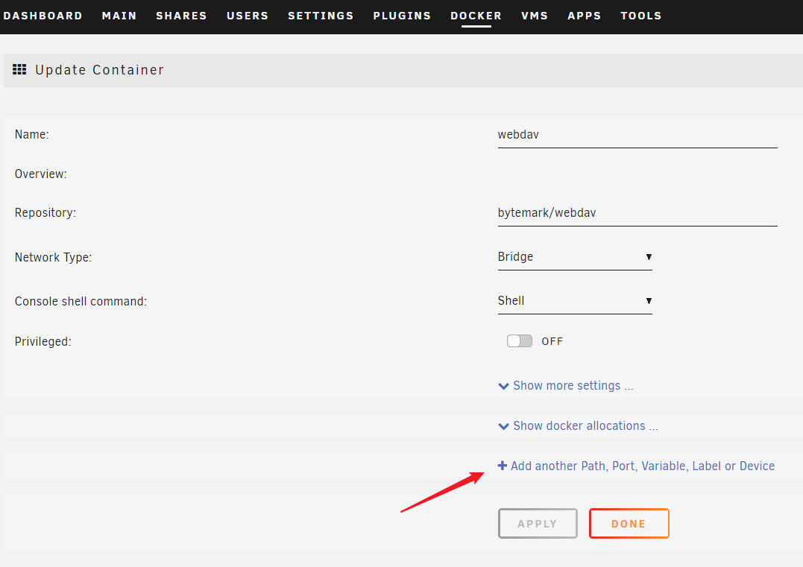Open the Dashboard tab
Screen dimensions: 803x567
(43, 16)
